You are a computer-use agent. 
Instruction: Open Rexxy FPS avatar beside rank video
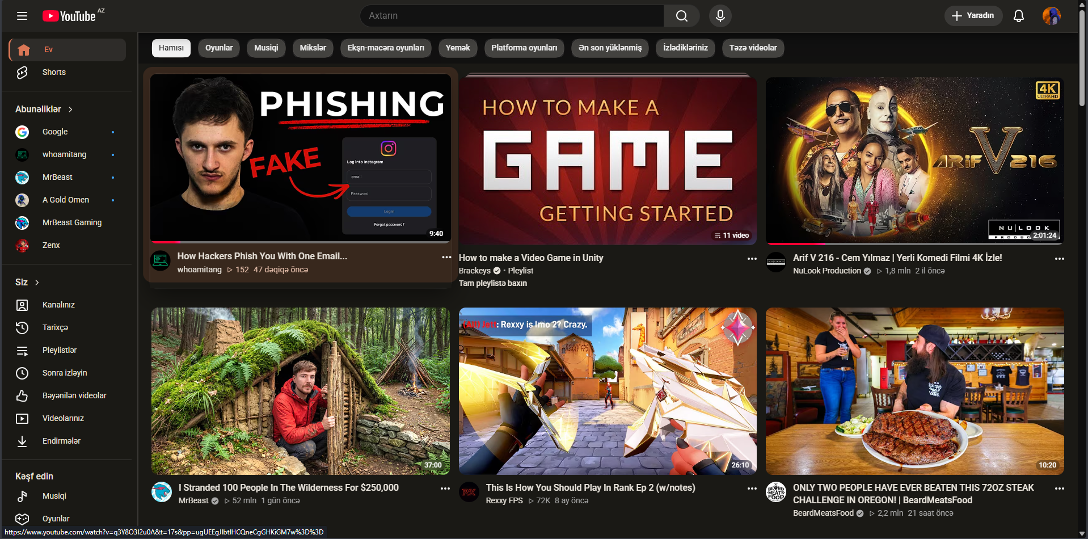pos(469,492)
